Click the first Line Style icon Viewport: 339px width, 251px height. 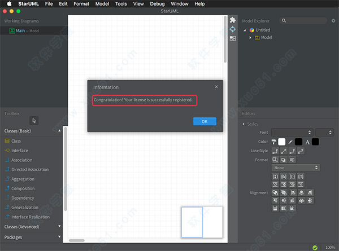(275, 151)
